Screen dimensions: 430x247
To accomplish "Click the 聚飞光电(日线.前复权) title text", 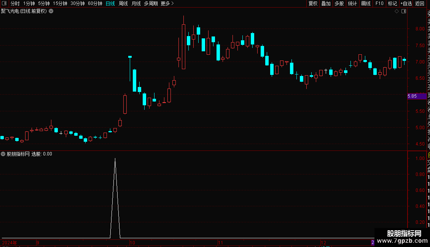I will pos(24,11).
